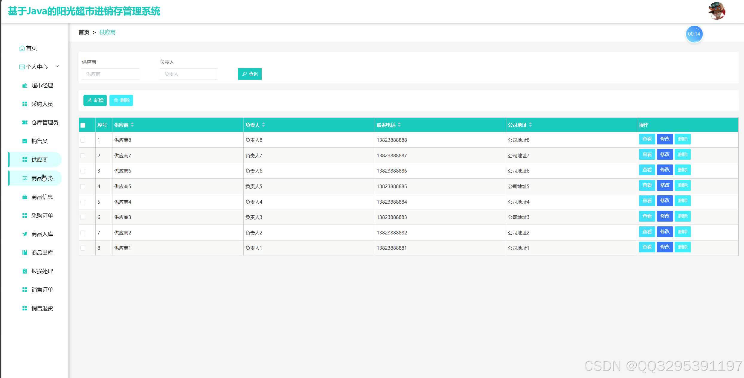Click the 仓库管理员 ticket icon

pos(25,123)
